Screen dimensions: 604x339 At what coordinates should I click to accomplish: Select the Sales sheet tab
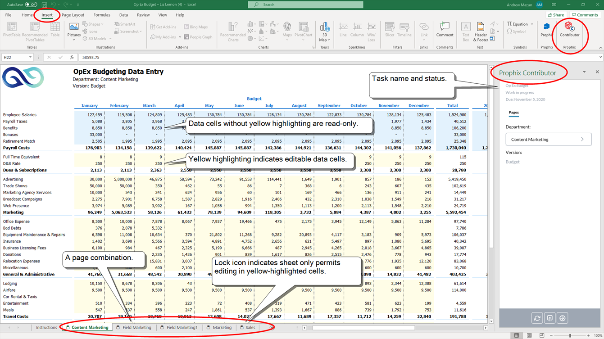pos(248,327)
